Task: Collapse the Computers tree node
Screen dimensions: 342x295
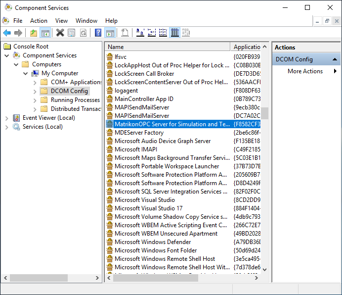Action: (16, 64)
